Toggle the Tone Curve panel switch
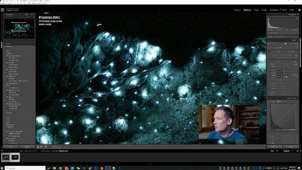 coord(268,98)
